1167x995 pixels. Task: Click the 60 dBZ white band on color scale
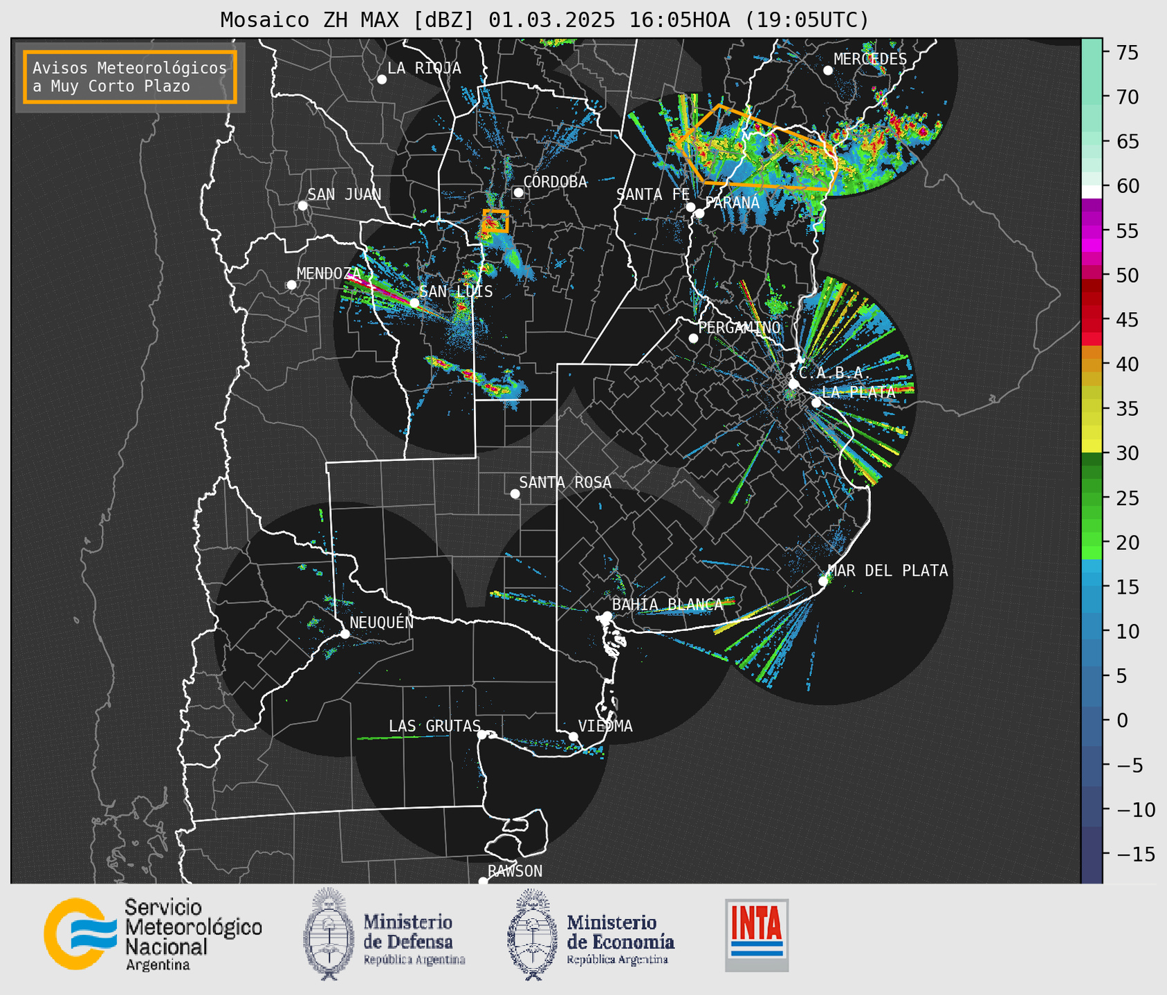pos(1092,191)
